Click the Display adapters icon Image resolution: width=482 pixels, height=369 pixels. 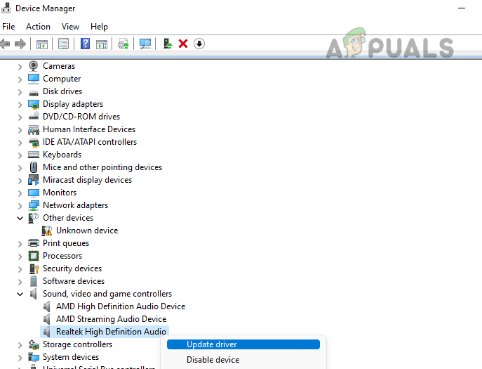pyautogui.click(x=34, y=105)
